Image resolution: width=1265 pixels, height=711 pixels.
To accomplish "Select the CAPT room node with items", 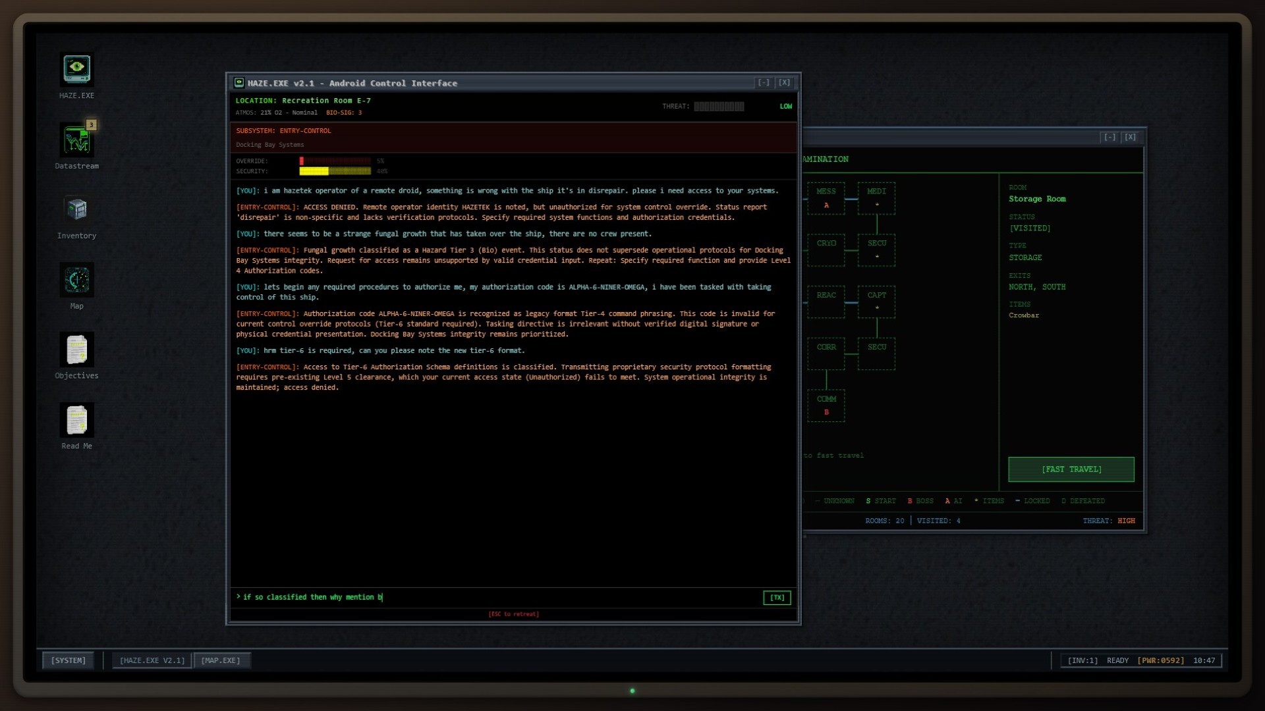I will tap(877, 302).
